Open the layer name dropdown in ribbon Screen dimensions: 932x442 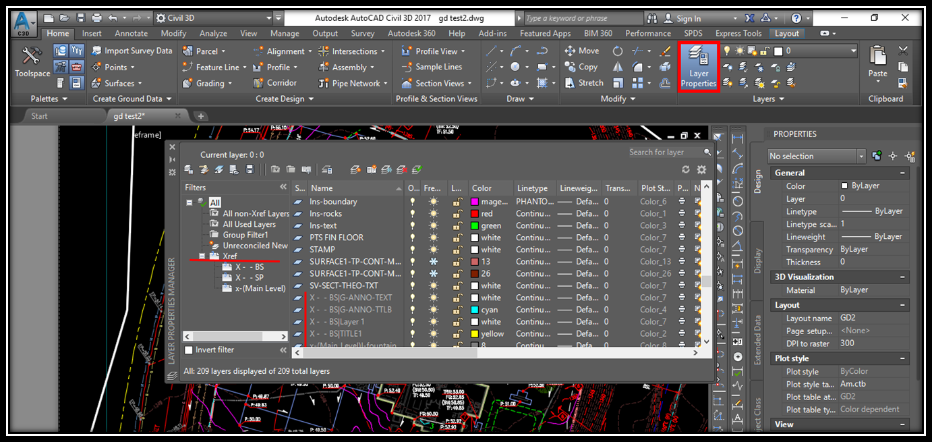coord(854,51)
